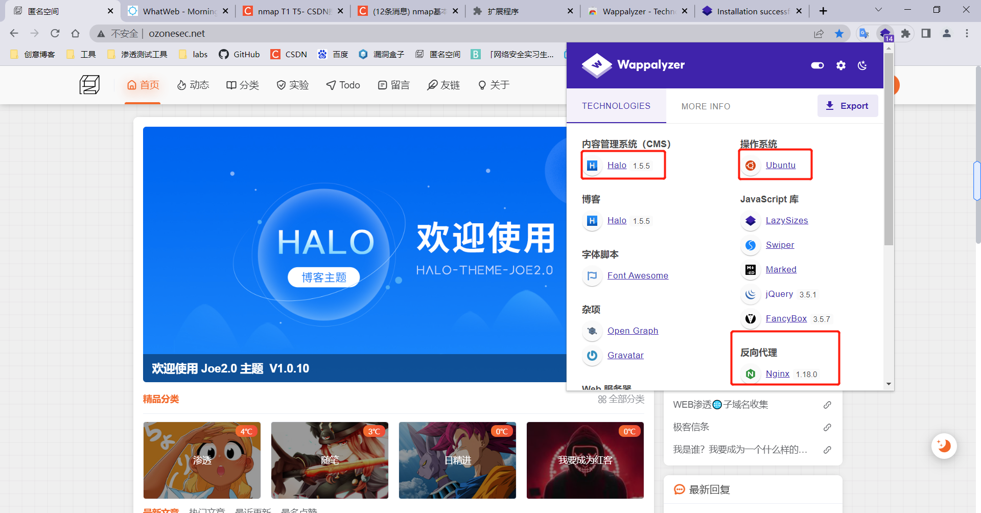Open the 分类 navigation item
The width and height of the screenshot is (981, 513).
pyautogui.click(x=243, y=85)
